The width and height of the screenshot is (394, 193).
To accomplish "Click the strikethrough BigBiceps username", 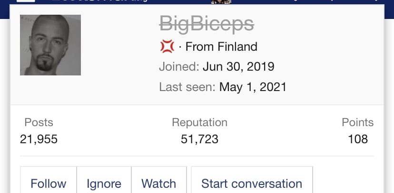I will pos(207,24).
